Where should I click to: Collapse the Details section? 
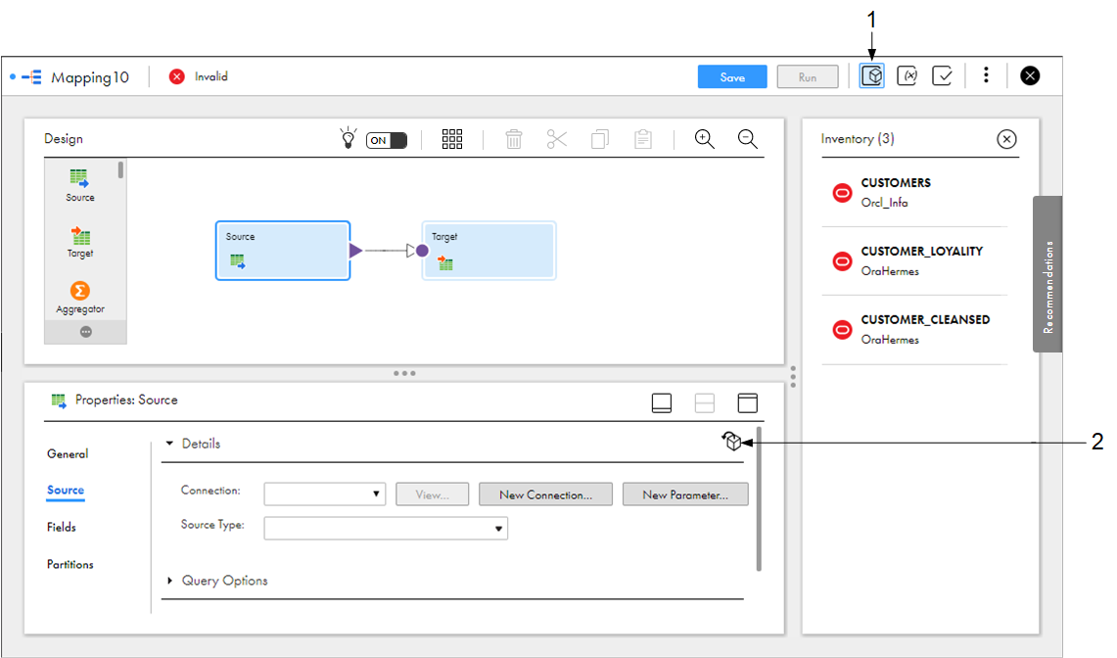click(x=169, y=444)
